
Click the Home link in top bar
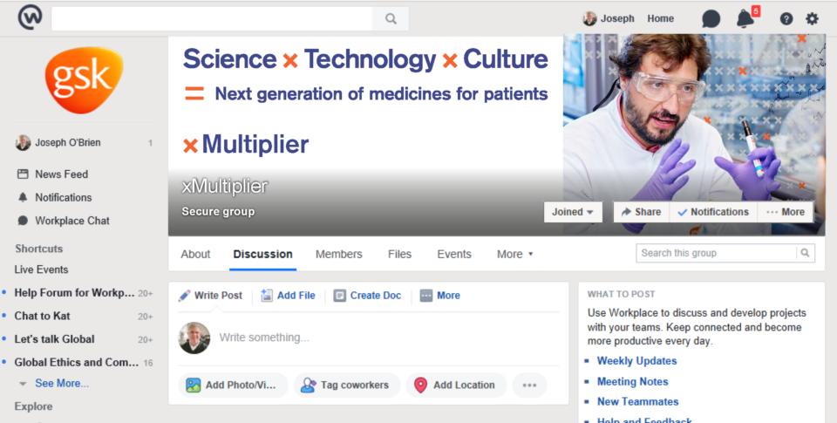point(661,18)
